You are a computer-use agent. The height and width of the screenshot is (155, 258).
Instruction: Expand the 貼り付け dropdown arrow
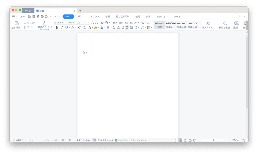point(21,27)
